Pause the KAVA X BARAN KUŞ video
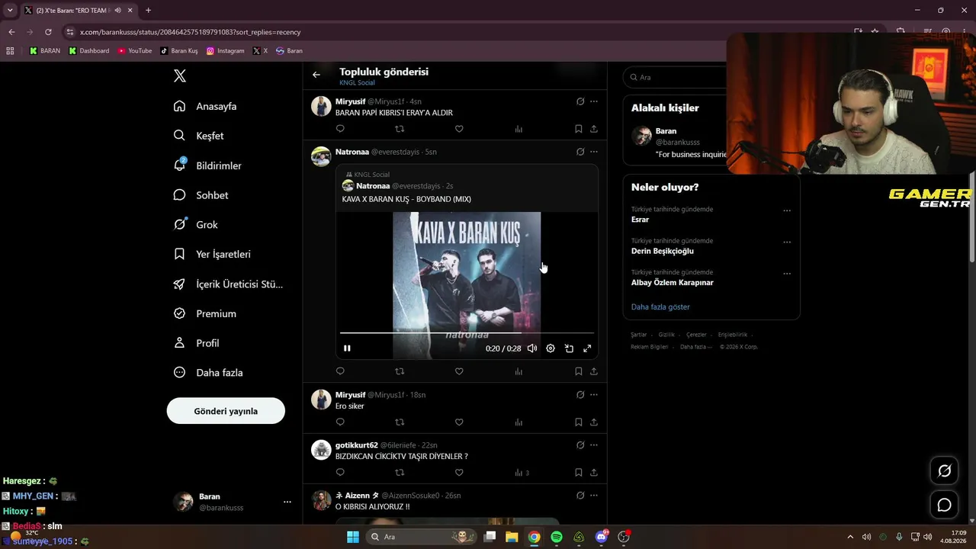 point(347,348)
